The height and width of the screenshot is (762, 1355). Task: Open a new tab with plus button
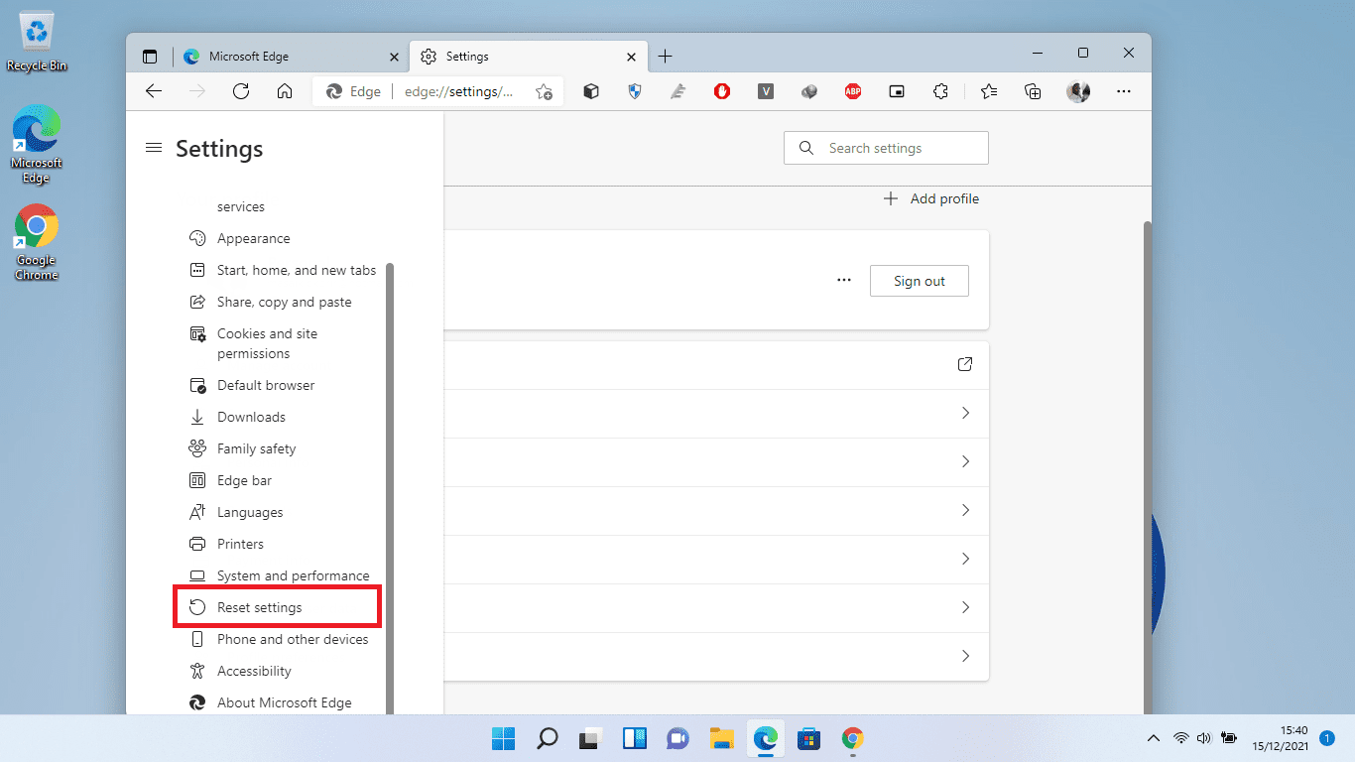tap(666, 57)
